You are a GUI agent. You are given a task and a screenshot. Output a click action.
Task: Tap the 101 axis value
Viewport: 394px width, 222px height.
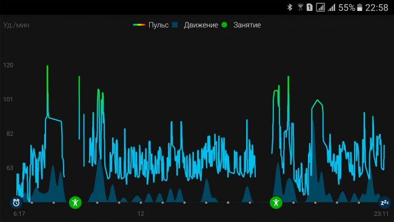tap(8, 99)
